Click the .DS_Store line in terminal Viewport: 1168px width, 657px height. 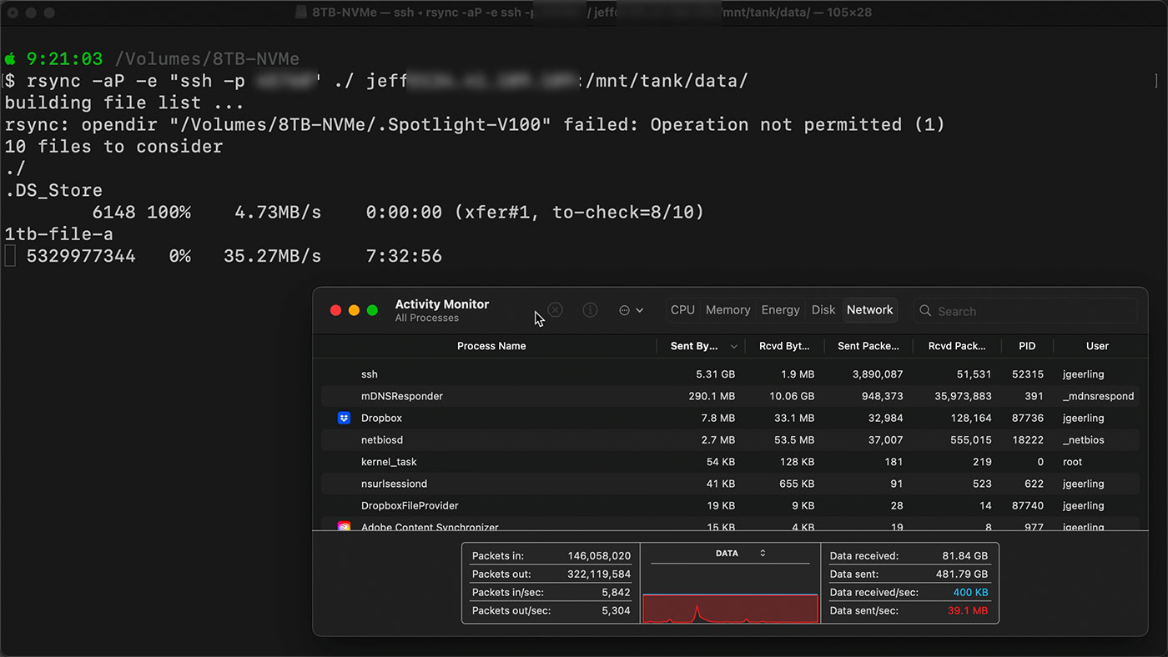53,190
